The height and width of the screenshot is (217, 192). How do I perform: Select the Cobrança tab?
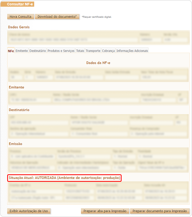point(108,51)
